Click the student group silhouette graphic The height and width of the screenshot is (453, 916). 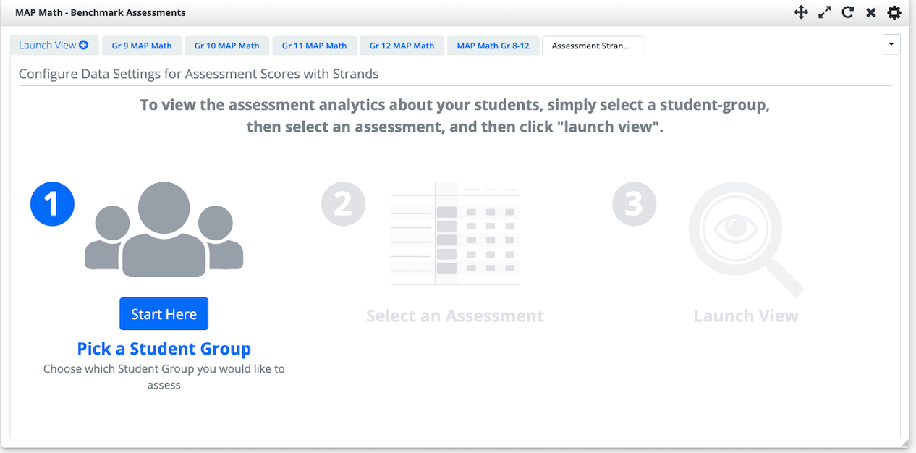164,228
